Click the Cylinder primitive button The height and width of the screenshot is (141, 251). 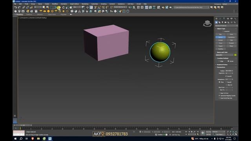[x=220, y=40]
